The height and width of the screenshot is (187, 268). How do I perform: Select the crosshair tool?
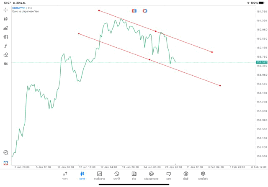click(x=6, y=10)
